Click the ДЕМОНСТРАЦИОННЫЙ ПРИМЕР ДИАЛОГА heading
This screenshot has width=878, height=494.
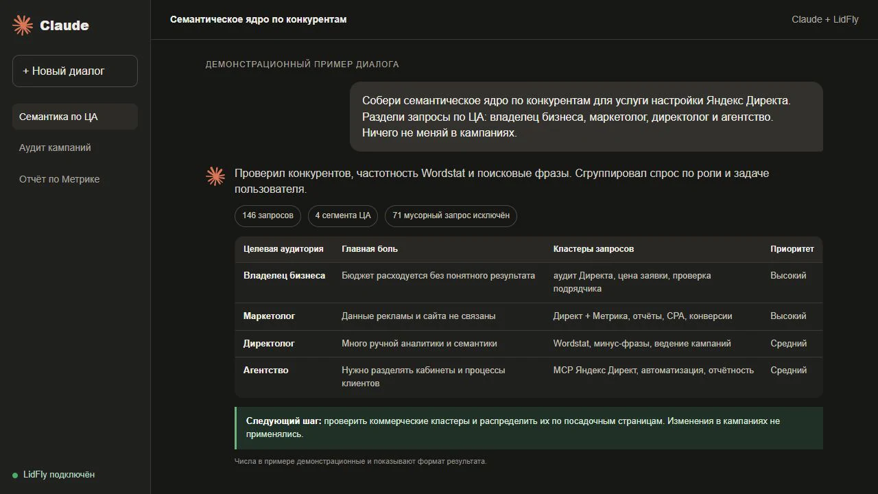(302, 64)
